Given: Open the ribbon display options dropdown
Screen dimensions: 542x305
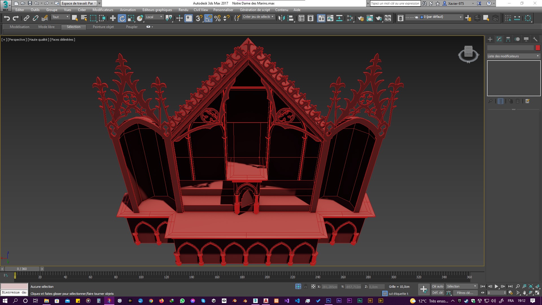Looking at the screenshot, I should tap(150, 27).
